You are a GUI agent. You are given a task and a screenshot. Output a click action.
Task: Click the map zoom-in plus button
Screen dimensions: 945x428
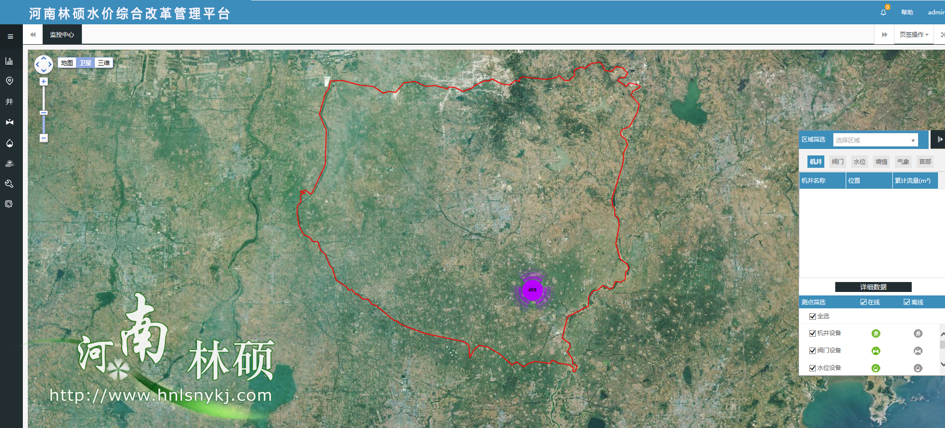(x=44, y=81)
